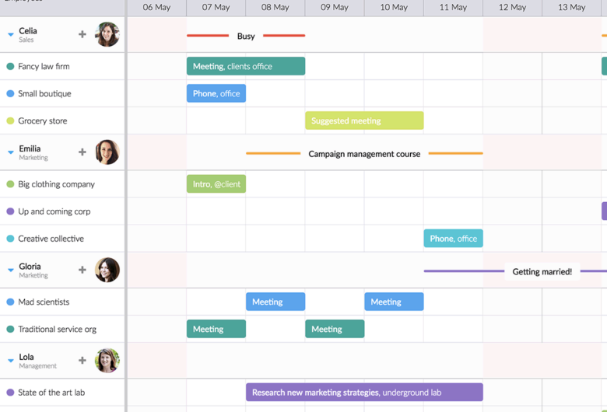This screenshot has width=607, height=412.
Task: Select the Small boutique row label
Action: coord(44,93)
